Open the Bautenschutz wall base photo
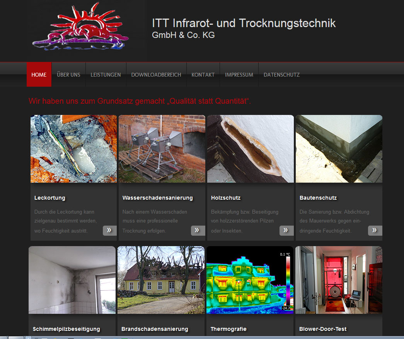This screenshot has height=339, width=404. 339,149
